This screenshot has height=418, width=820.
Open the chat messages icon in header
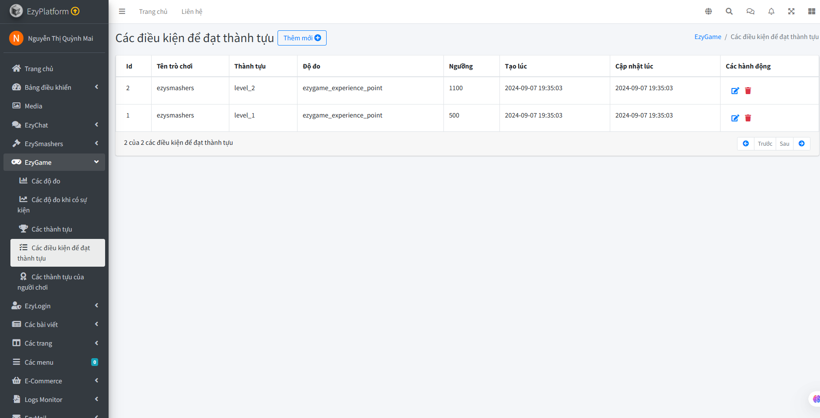[x=750, y=12]
